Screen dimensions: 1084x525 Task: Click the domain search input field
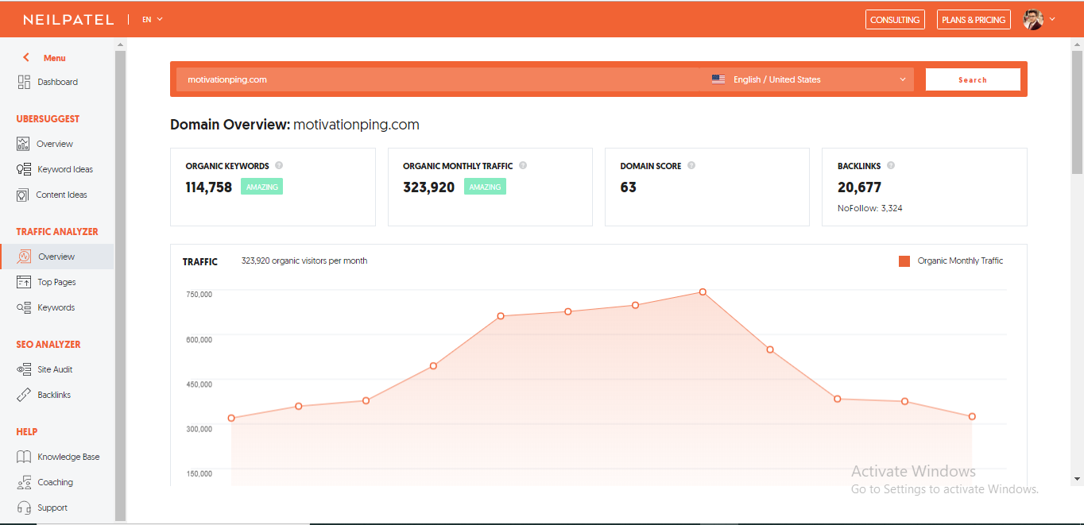(437, 79)
